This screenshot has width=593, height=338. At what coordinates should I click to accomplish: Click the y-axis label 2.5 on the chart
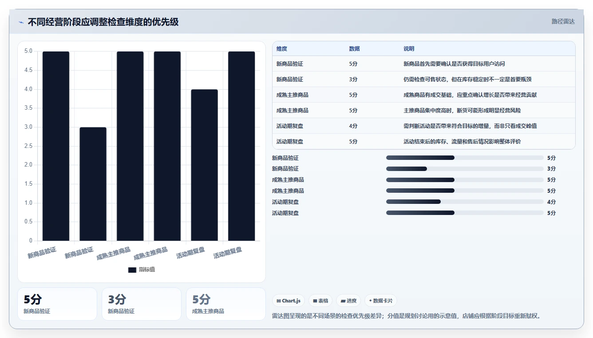coord(28,146)
